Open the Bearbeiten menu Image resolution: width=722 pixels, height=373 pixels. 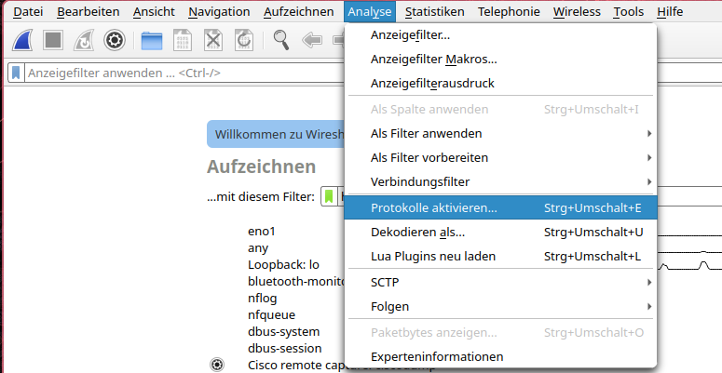click(88, 11)
